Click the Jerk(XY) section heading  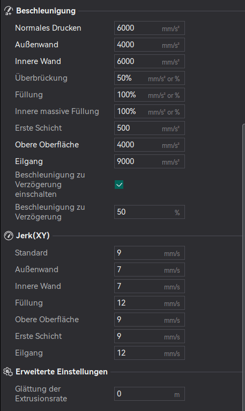click(33, 236)
